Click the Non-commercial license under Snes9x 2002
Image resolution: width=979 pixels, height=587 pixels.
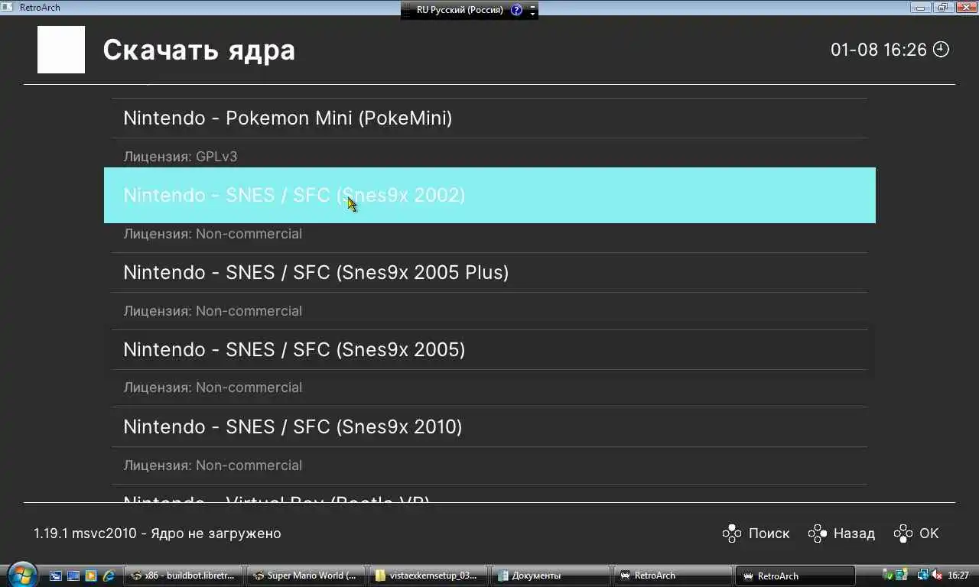click(213, 234)
